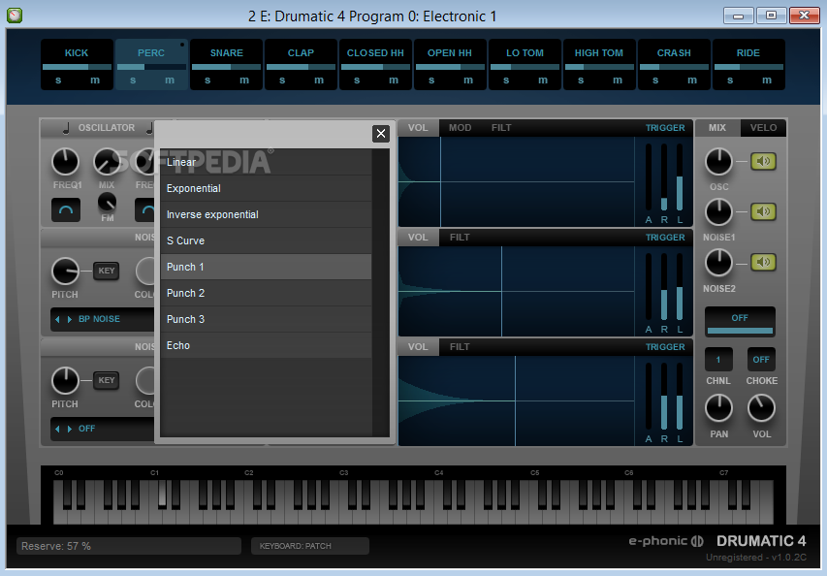Adjust the KICK level slider
The image size is (827, 576).
77,67
